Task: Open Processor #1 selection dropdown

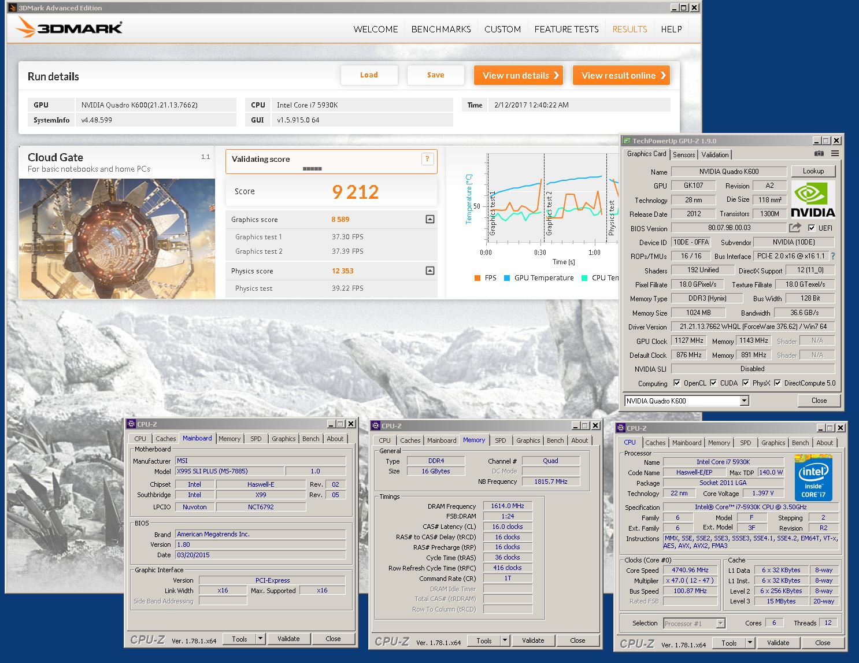Action: [720, 623]
